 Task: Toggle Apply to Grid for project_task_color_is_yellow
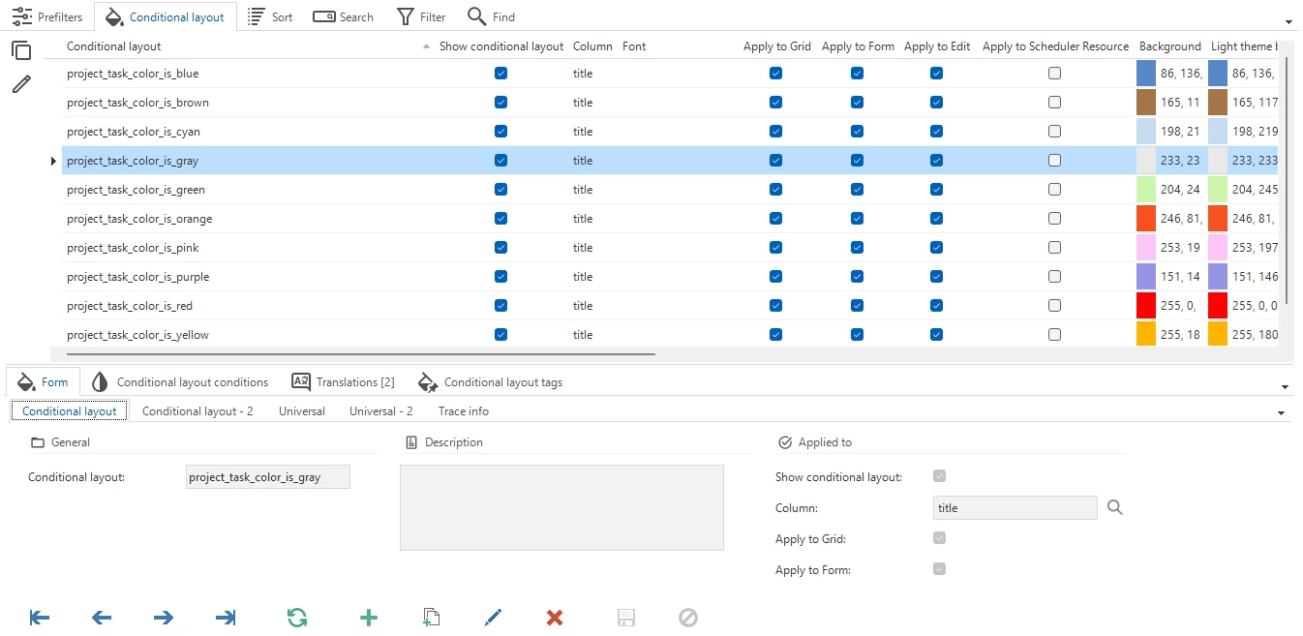[775, 335]
